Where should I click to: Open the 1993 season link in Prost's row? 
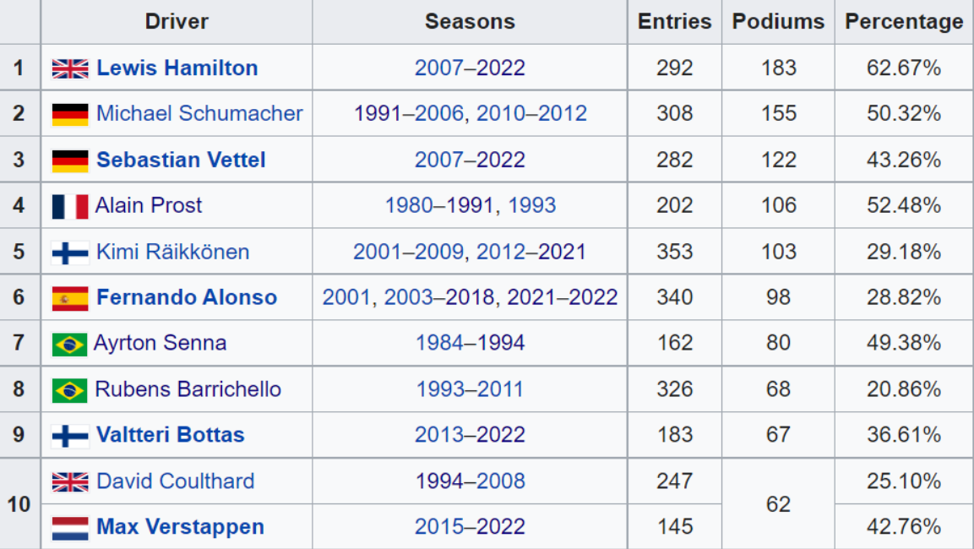click(532, 205)
